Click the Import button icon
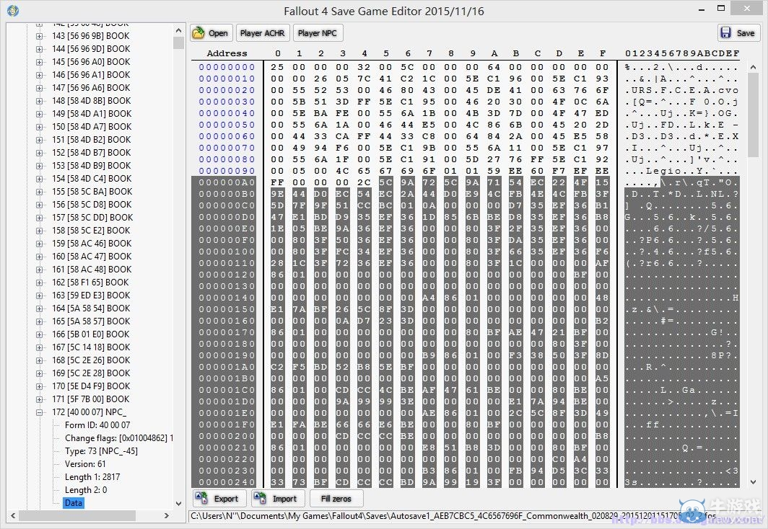768x529 pixels. 260,498
